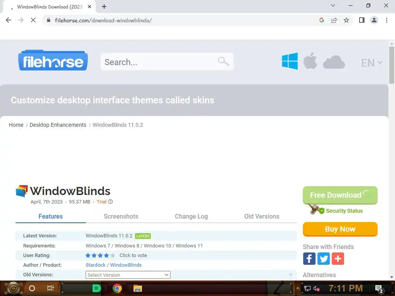
Task: Open the WindowBlinds product link
Action: (x=126, y=265)
